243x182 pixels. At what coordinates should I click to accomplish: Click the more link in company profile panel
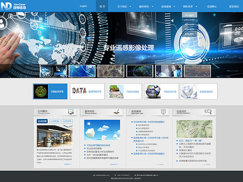[x=68, y=164]
